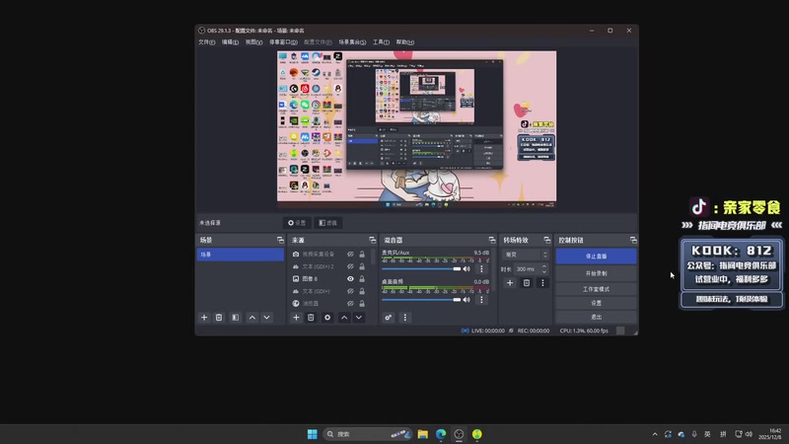The image size is (789, 444).
Task: Open options dots for the 桌面音频 channel
Action: pyautogui.click(x=481, y=300)
